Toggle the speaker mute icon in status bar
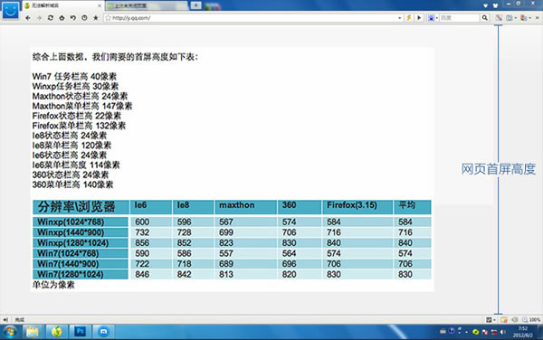This screenshot has height=340, width=543. pos(515,319)
